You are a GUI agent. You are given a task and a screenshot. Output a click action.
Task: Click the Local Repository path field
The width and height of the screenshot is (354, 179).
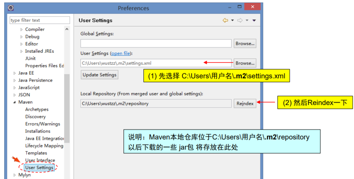click(x=156, y=104)
